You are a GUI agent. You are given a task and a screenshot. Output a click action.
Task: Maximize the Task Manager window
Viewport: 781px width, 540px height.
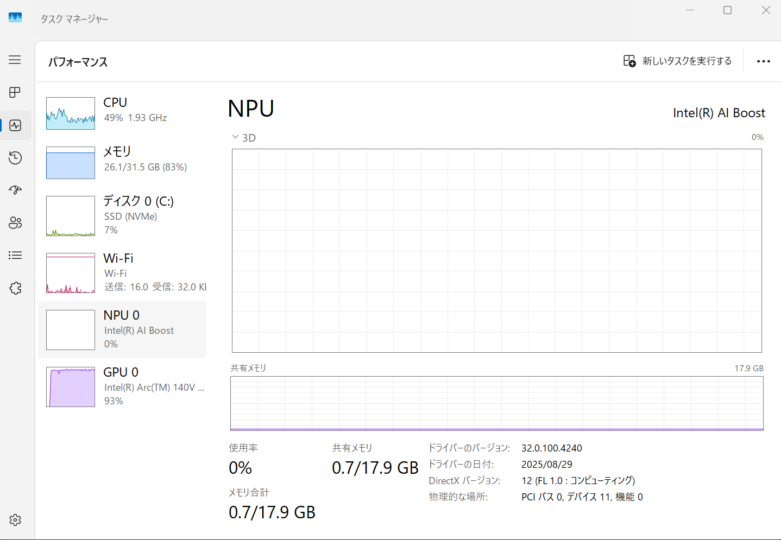pyautogui.click(x=728, y=10)
